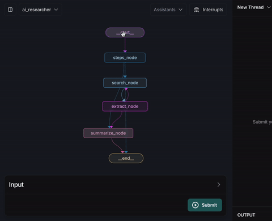Select the __end__ node
Screen dimensions: 272x221
coord(126,158)
